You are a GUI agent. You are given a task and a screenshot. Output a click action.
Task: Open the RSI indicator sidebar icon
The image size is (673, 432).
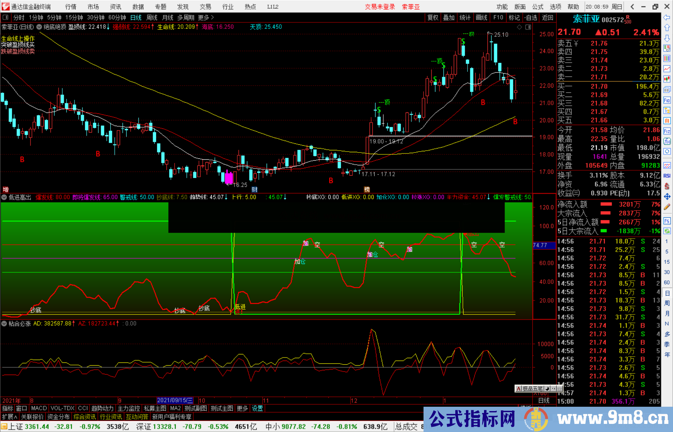pyautogui.click(x=667, y=176)
